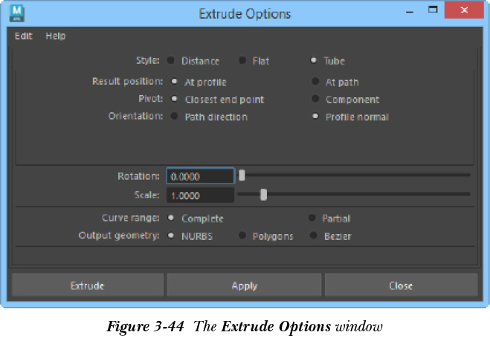Select the Distance style option
This screenshot has width=490, height=338.
click(171, 61)
